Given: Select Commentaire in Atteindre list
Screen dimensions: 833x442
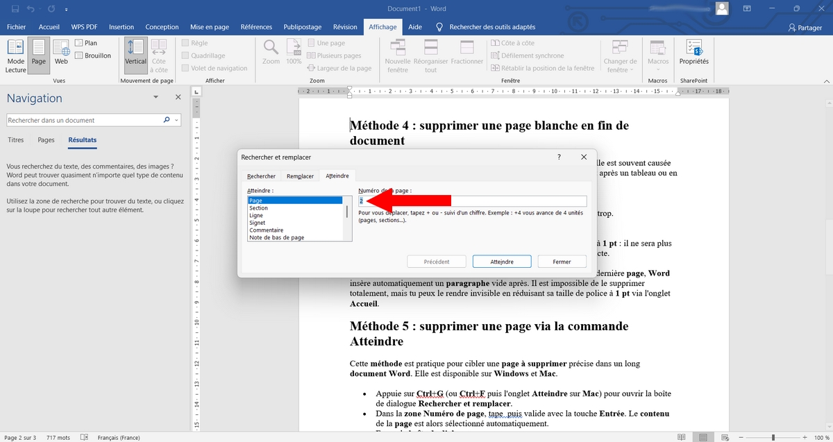Looking at the screenshot, I should pos(296,230).
